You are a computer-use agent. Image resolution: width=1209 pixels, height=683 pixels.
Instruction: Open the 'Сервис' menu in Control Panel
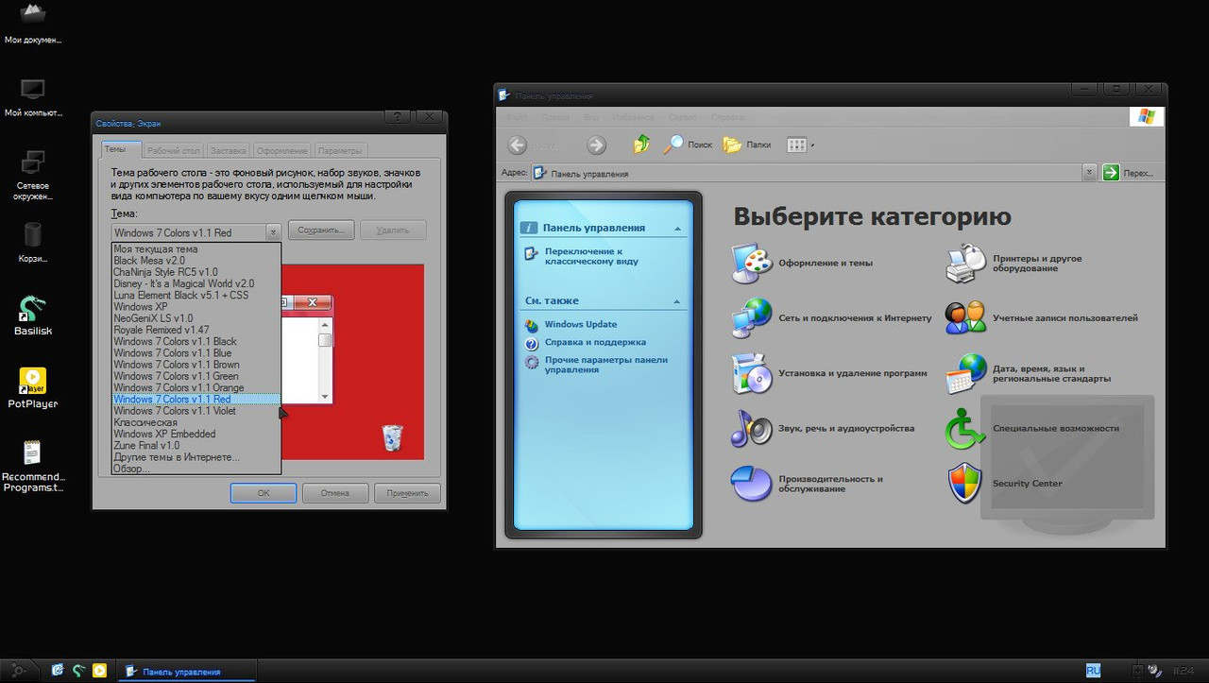pos(683,117)
